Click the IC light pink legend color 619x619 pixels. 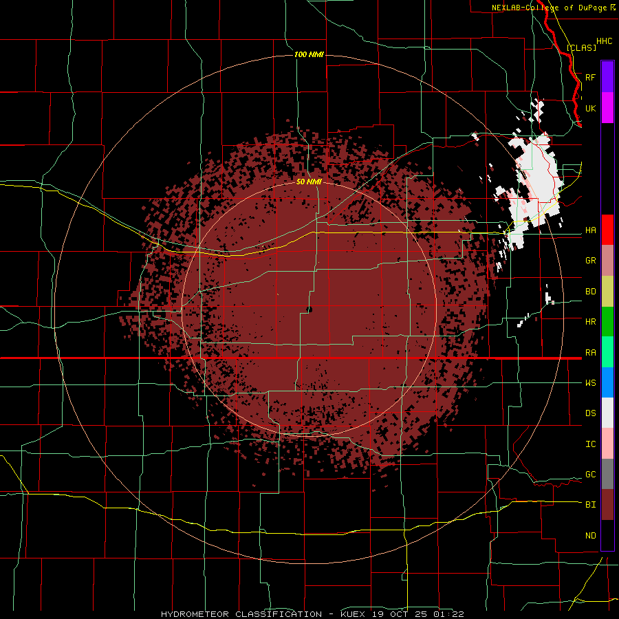(607, 444)
